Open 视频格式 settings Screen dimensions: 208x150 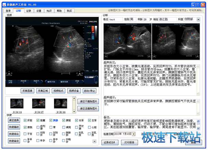(x=58, y=91)
